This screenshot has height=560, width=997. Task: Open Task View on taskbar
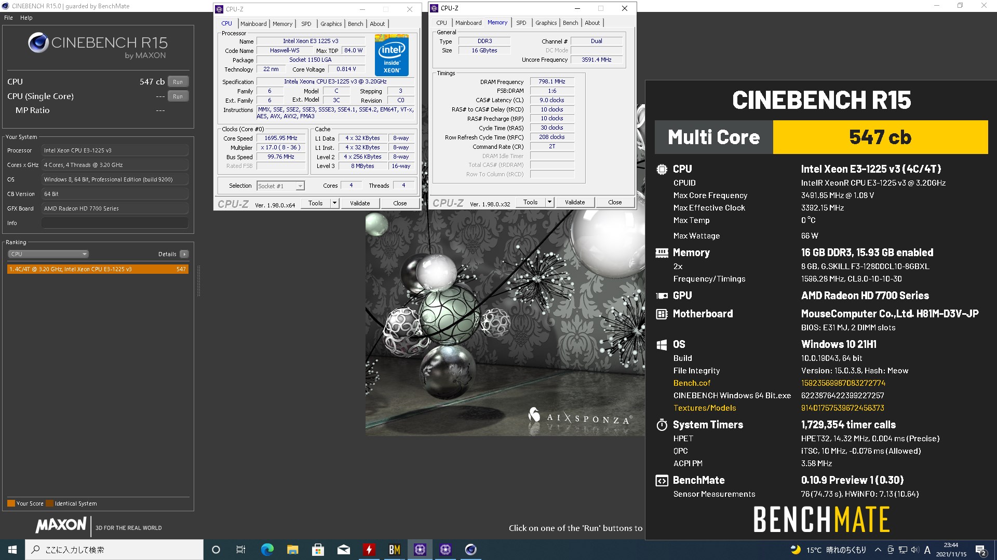click(241, 550)
